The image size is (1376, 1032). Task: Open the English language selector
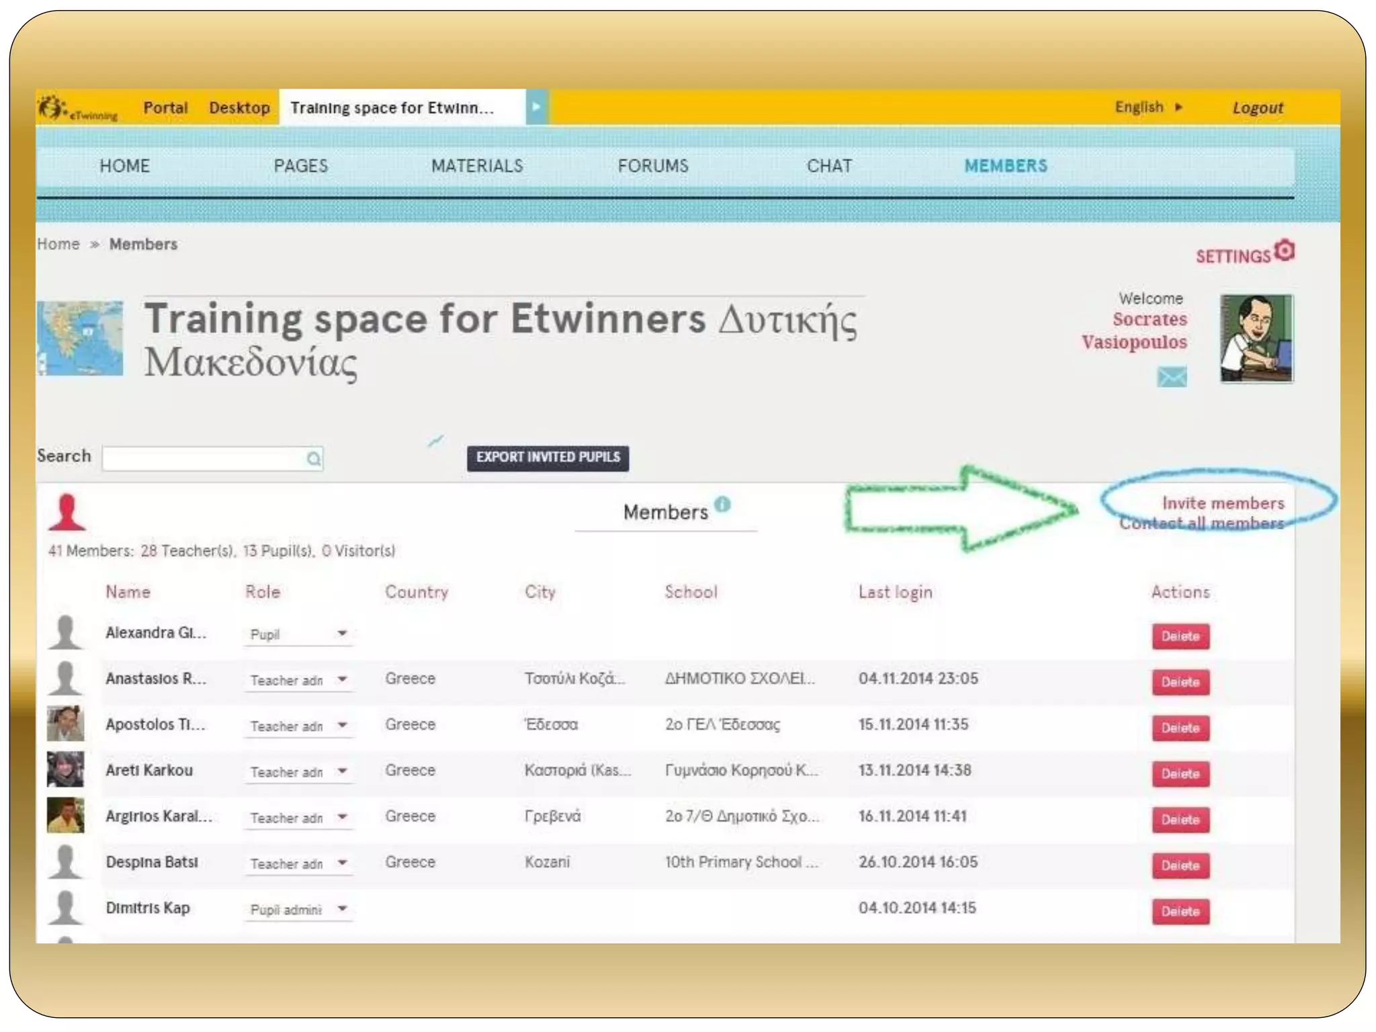pyautogui.click(x=1148, y=107)
